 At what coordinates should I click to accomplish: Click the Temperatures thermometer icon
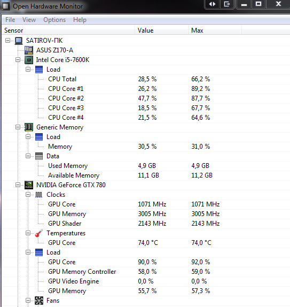pyautogui.click(x=39, y=233)
